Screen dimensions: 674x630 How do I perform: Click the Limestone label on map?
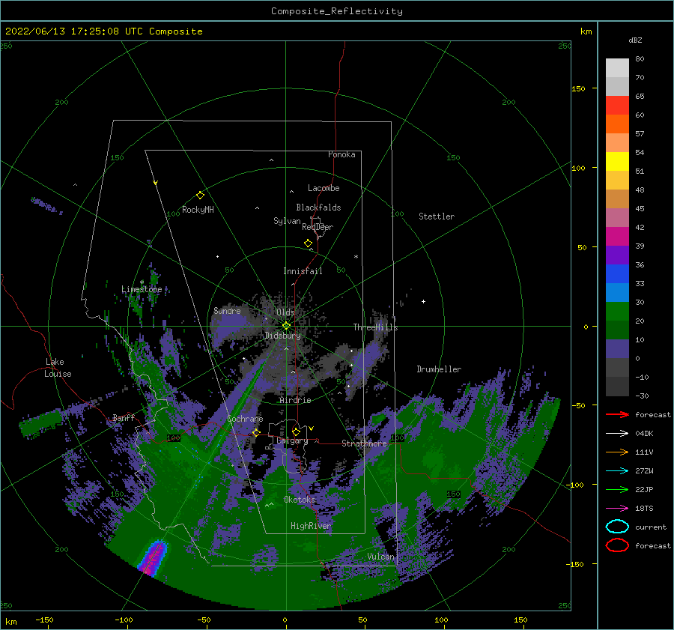142,289
